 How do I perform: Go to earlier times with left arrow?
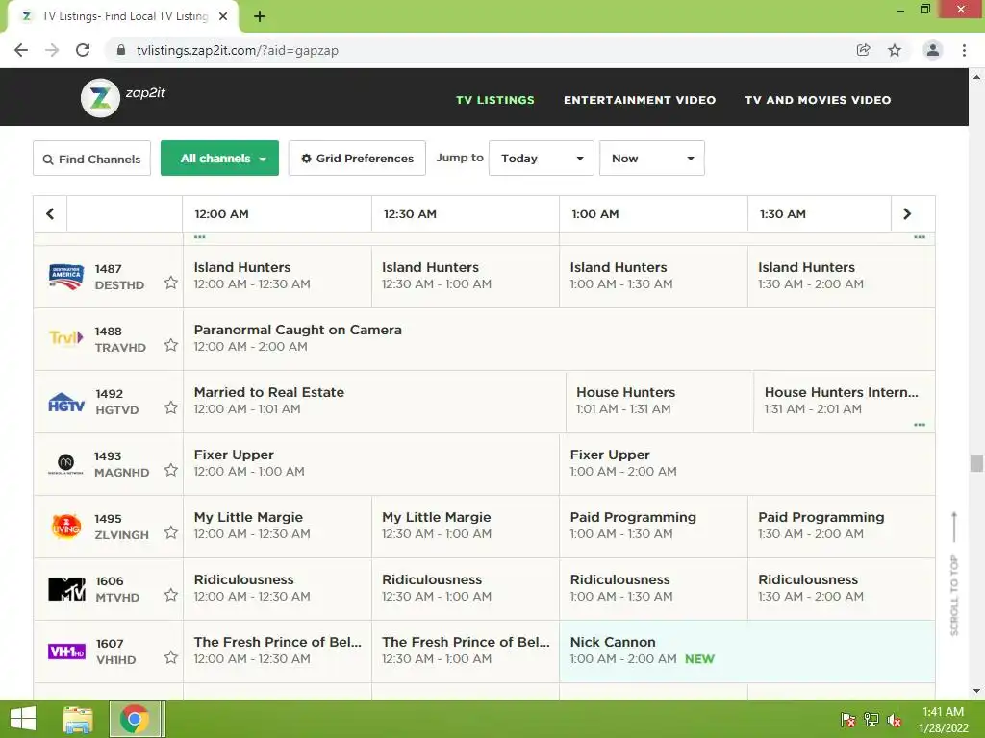pos(50,214)
